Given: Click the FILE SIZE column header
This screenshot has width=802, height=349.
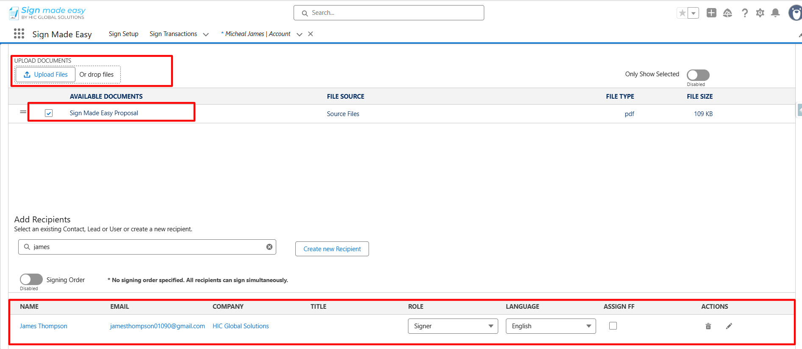Looking at the screenshot, I should 699,97.
